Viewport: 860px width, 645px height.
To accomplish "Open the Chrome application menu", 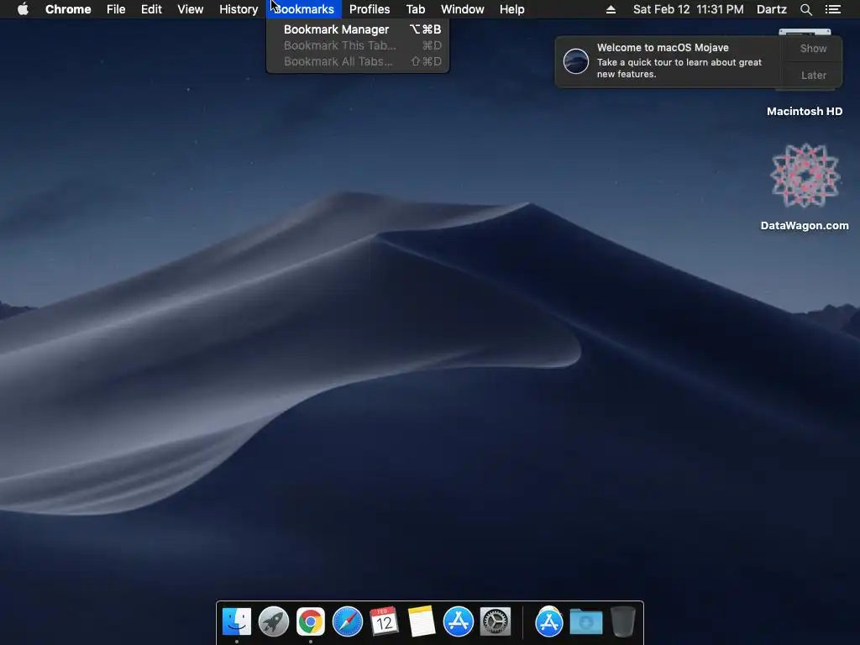I will pyautogui.click(x=68, y=9).
